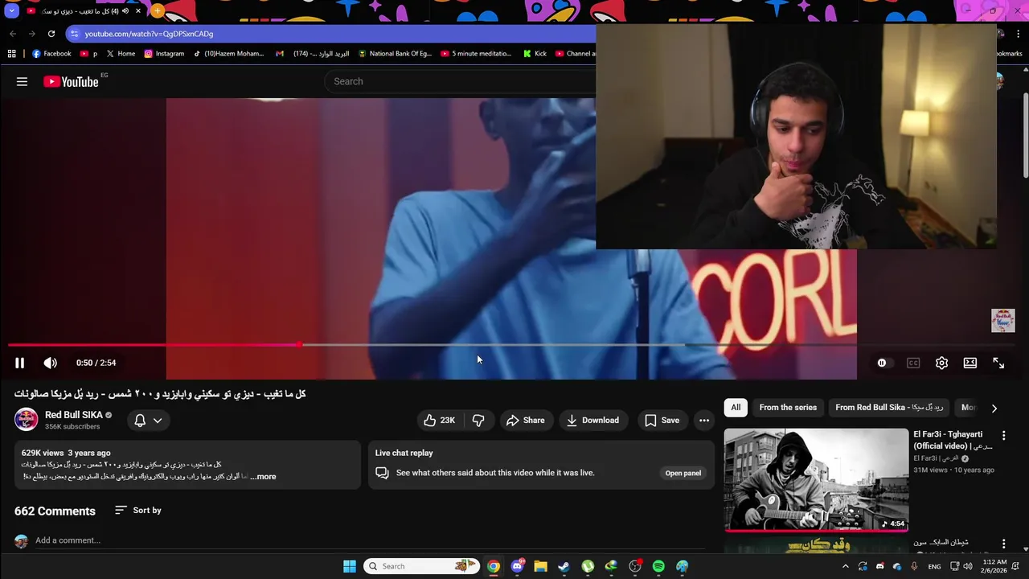This screenshot has height=579, width=1029.
Task: Open Discord from the taskbar
Action: (517, 566)
